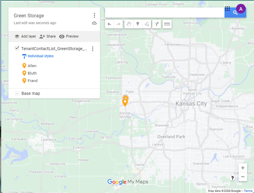Click the Redo arrow in the map toolbar

point(118,24)
